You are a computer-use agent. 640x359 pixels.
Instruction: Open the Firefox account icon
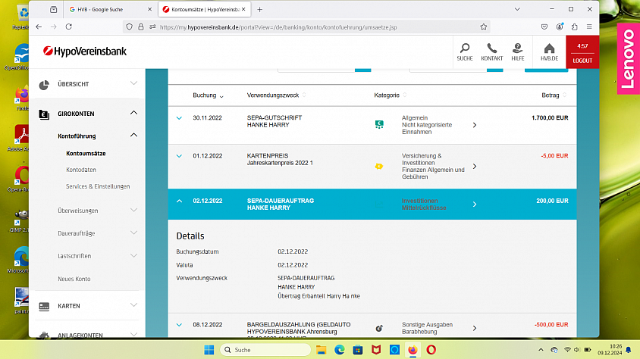click(560, 27)
